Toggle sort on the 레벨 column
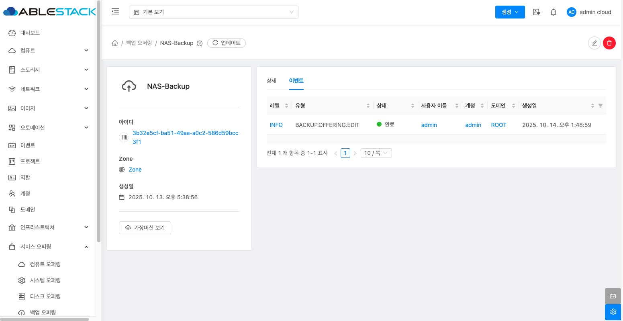Image resolution: width=623 pixels, height=321 pixels. click(286, 106)
